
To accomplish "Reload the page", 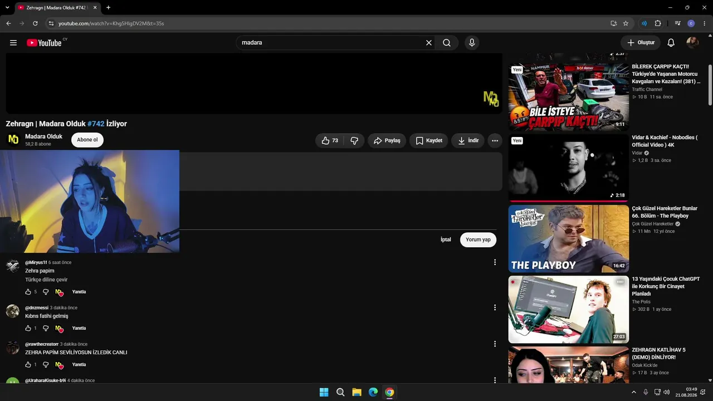I will [x=35, y=23].
